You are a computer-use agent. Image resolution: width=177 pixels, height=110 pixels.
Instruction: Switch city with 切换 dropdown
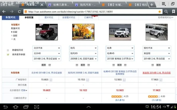(x=24, y=90)
